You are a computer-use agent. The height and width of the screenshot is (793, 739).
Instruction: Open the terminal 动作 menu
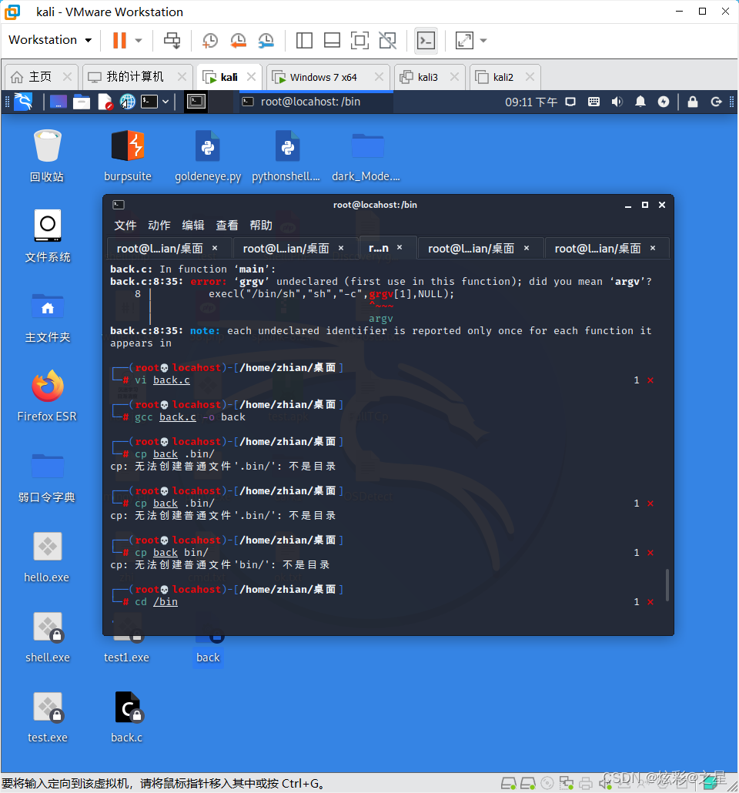[159, 225]
